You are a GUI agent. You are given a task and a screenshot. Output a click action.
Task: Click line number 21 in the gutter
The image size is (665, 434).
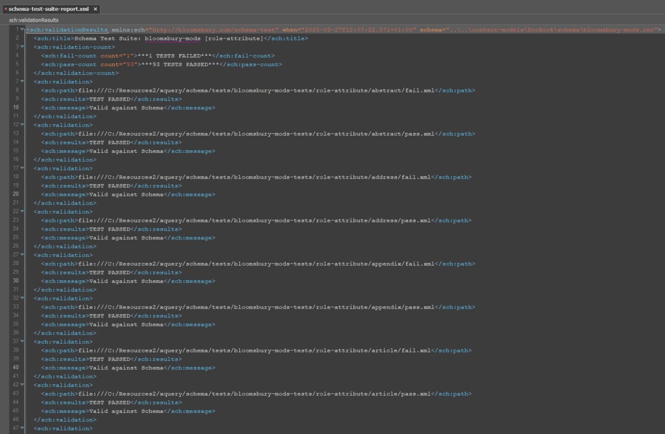16,203
